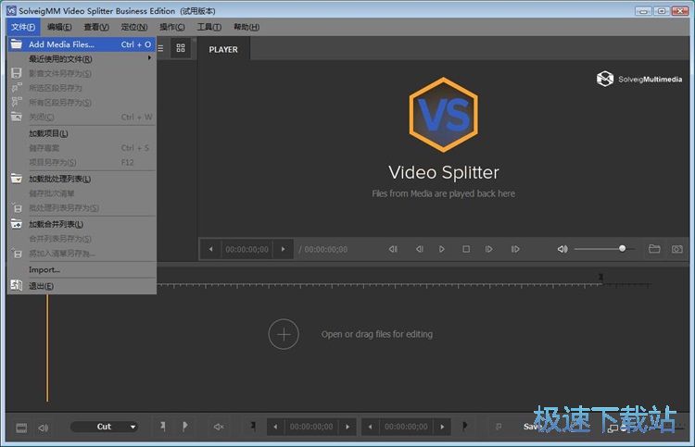Screen dimensions: 695x447
Task: Click the add marker icon in bottom toolbar
Action: (163, 427)
